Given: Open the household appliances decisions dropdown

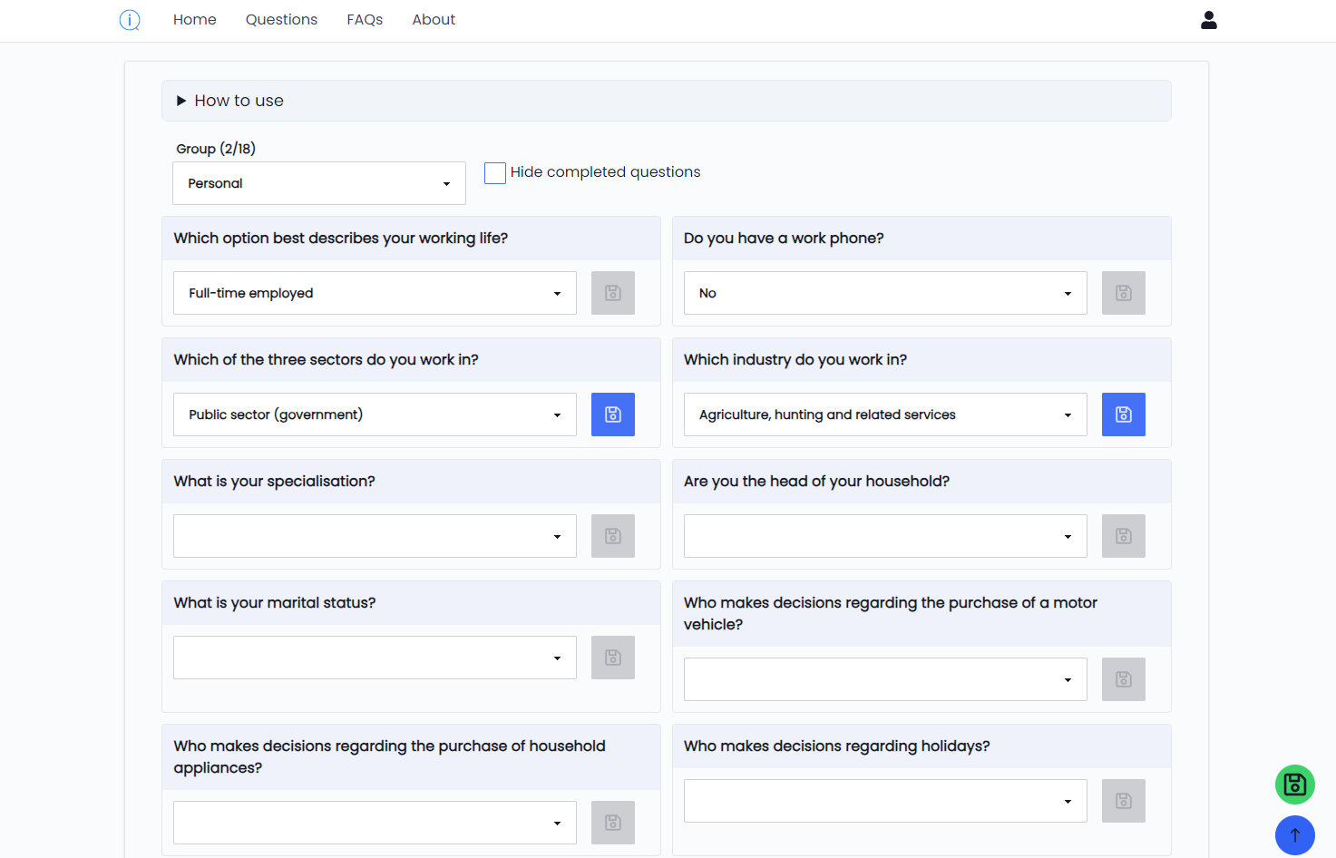Looking at the screenshot, I should pos(375,823).
